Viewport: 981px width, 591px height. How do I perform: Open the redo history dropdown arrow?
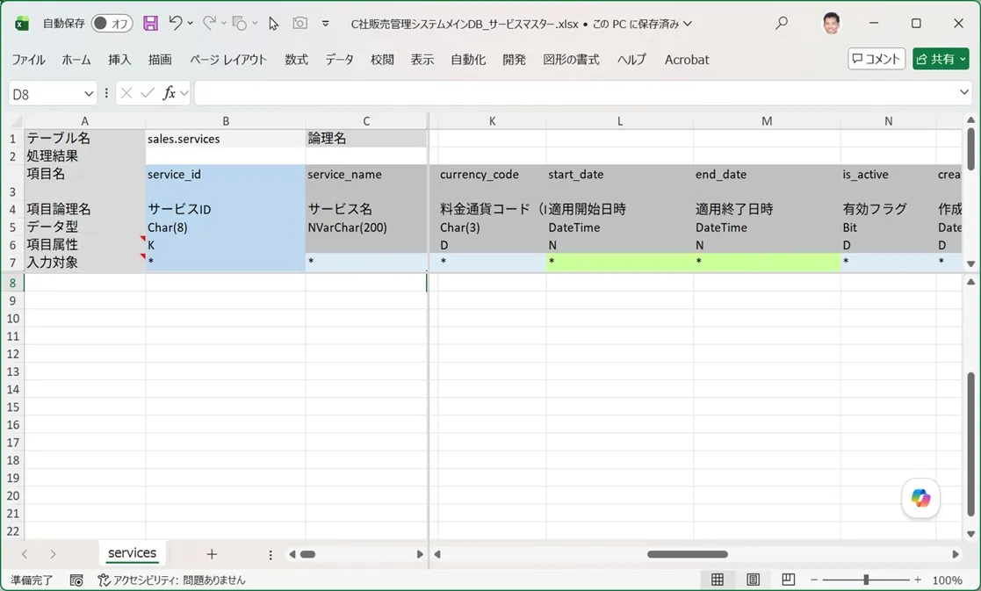click(x=223, y=23)
